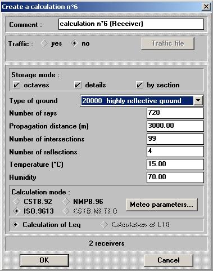Confirm with the OK button
The width and height of the screenshot is (213, 271).
pyautogui.click(x=44, y=260)
